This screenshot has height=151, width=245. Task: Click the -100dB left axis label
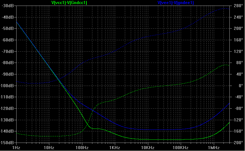click(x=7, y=86)
